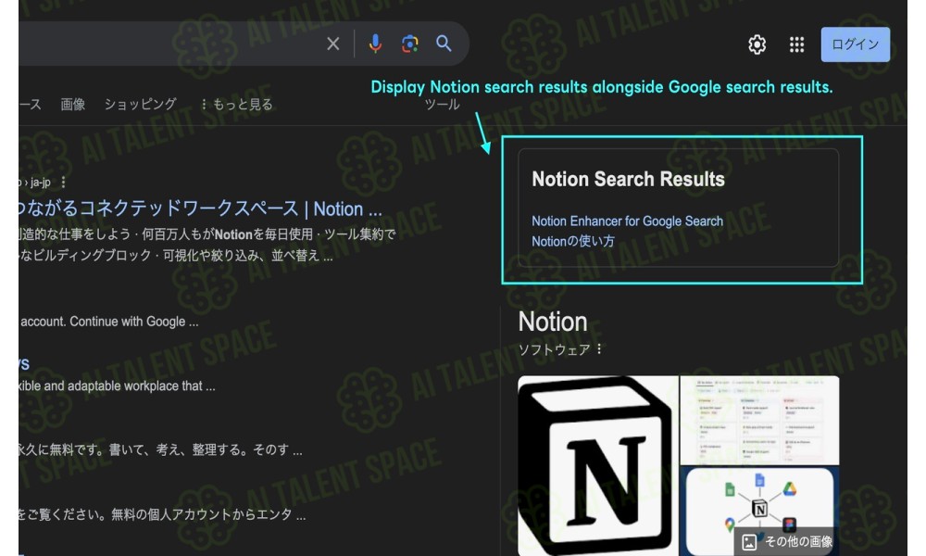Click the magnifying glass search icon
This screenshot has width=926, height=556.
(444, 44)
